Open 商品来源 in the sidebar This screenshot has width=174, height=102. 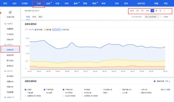[10, 55]
